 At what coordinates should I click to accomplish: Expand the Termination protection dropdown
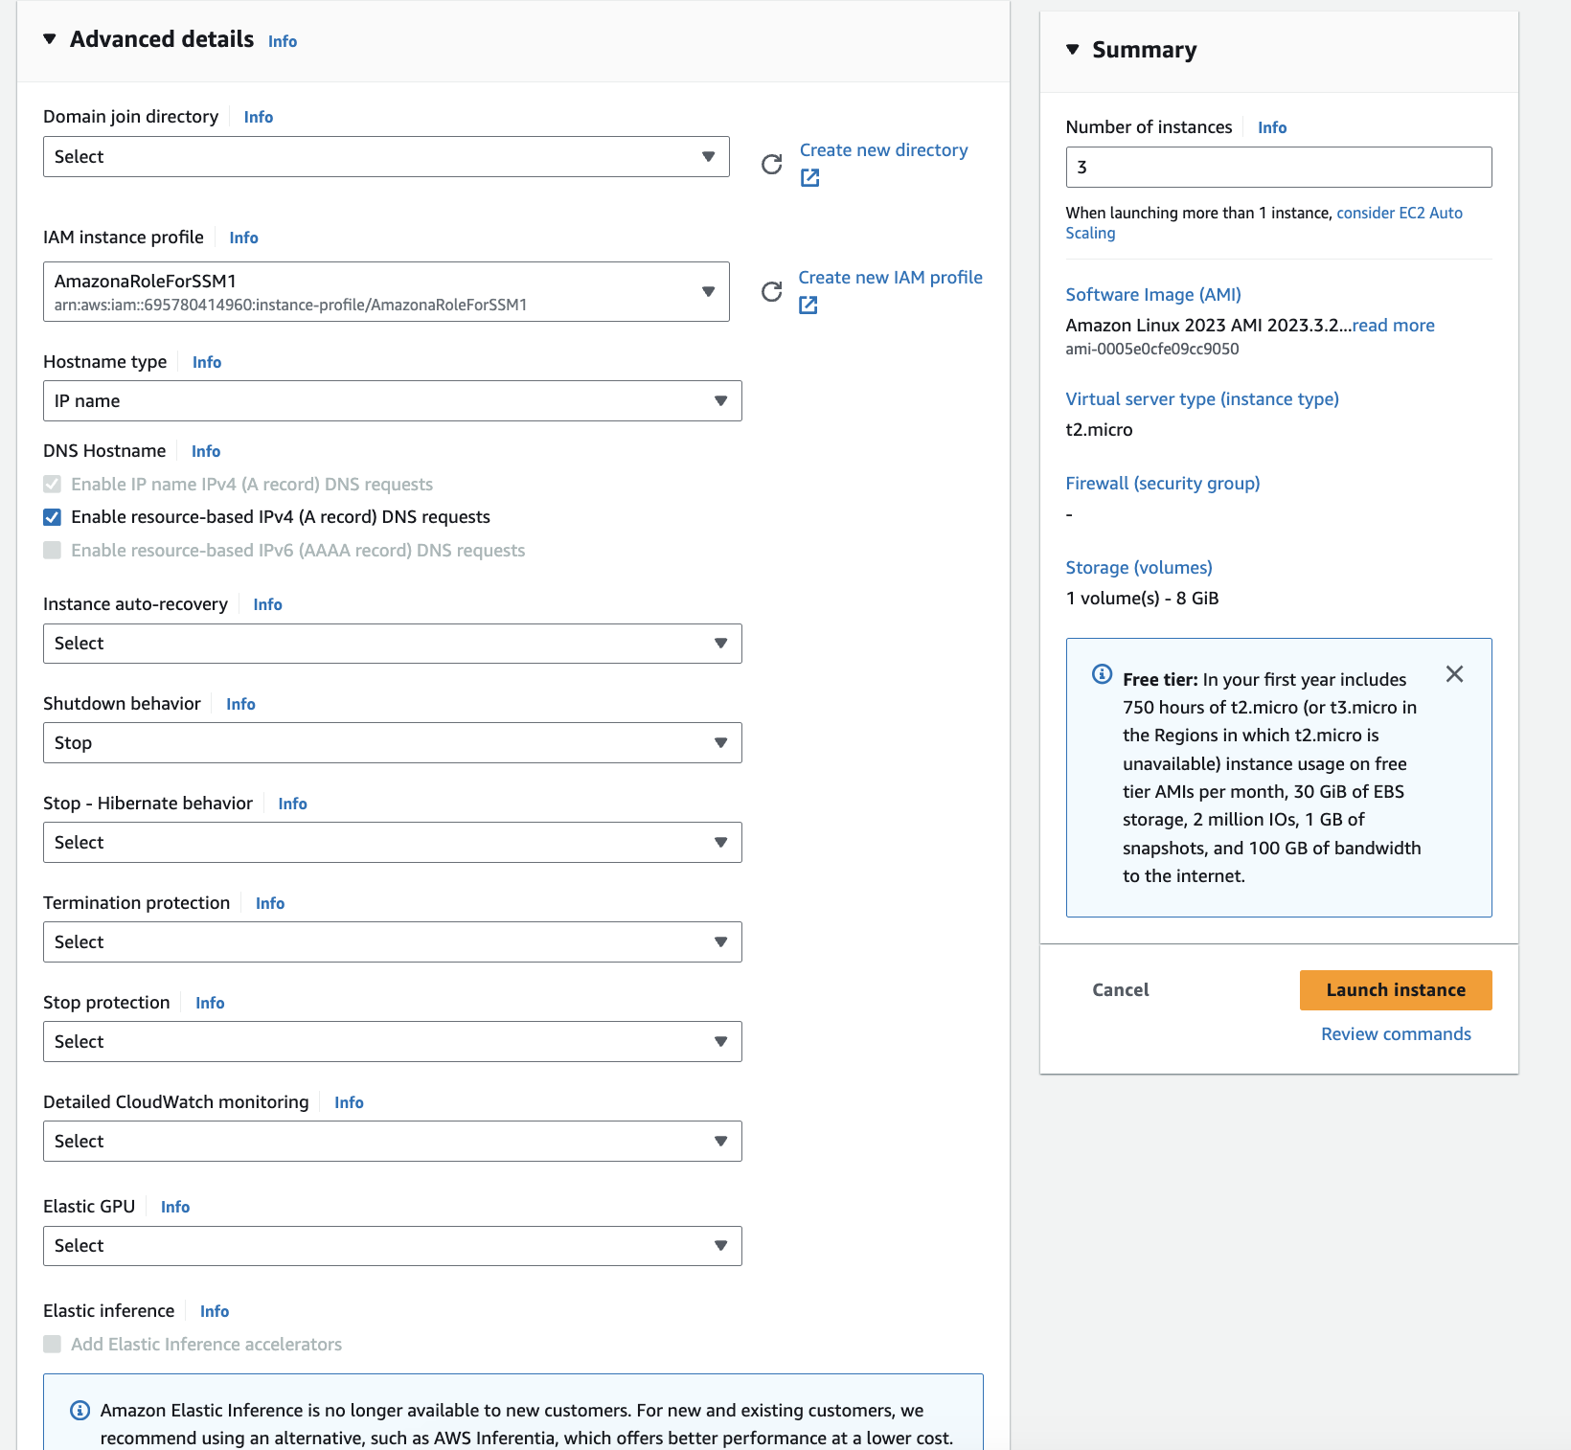click(392, 942)
